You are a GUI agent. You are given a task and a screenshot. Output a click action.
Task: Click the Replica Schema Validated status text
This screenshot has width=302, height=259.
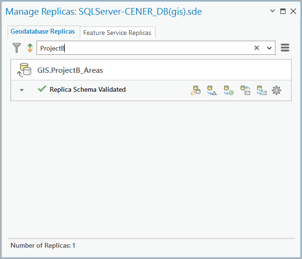[x=87, y=89]
